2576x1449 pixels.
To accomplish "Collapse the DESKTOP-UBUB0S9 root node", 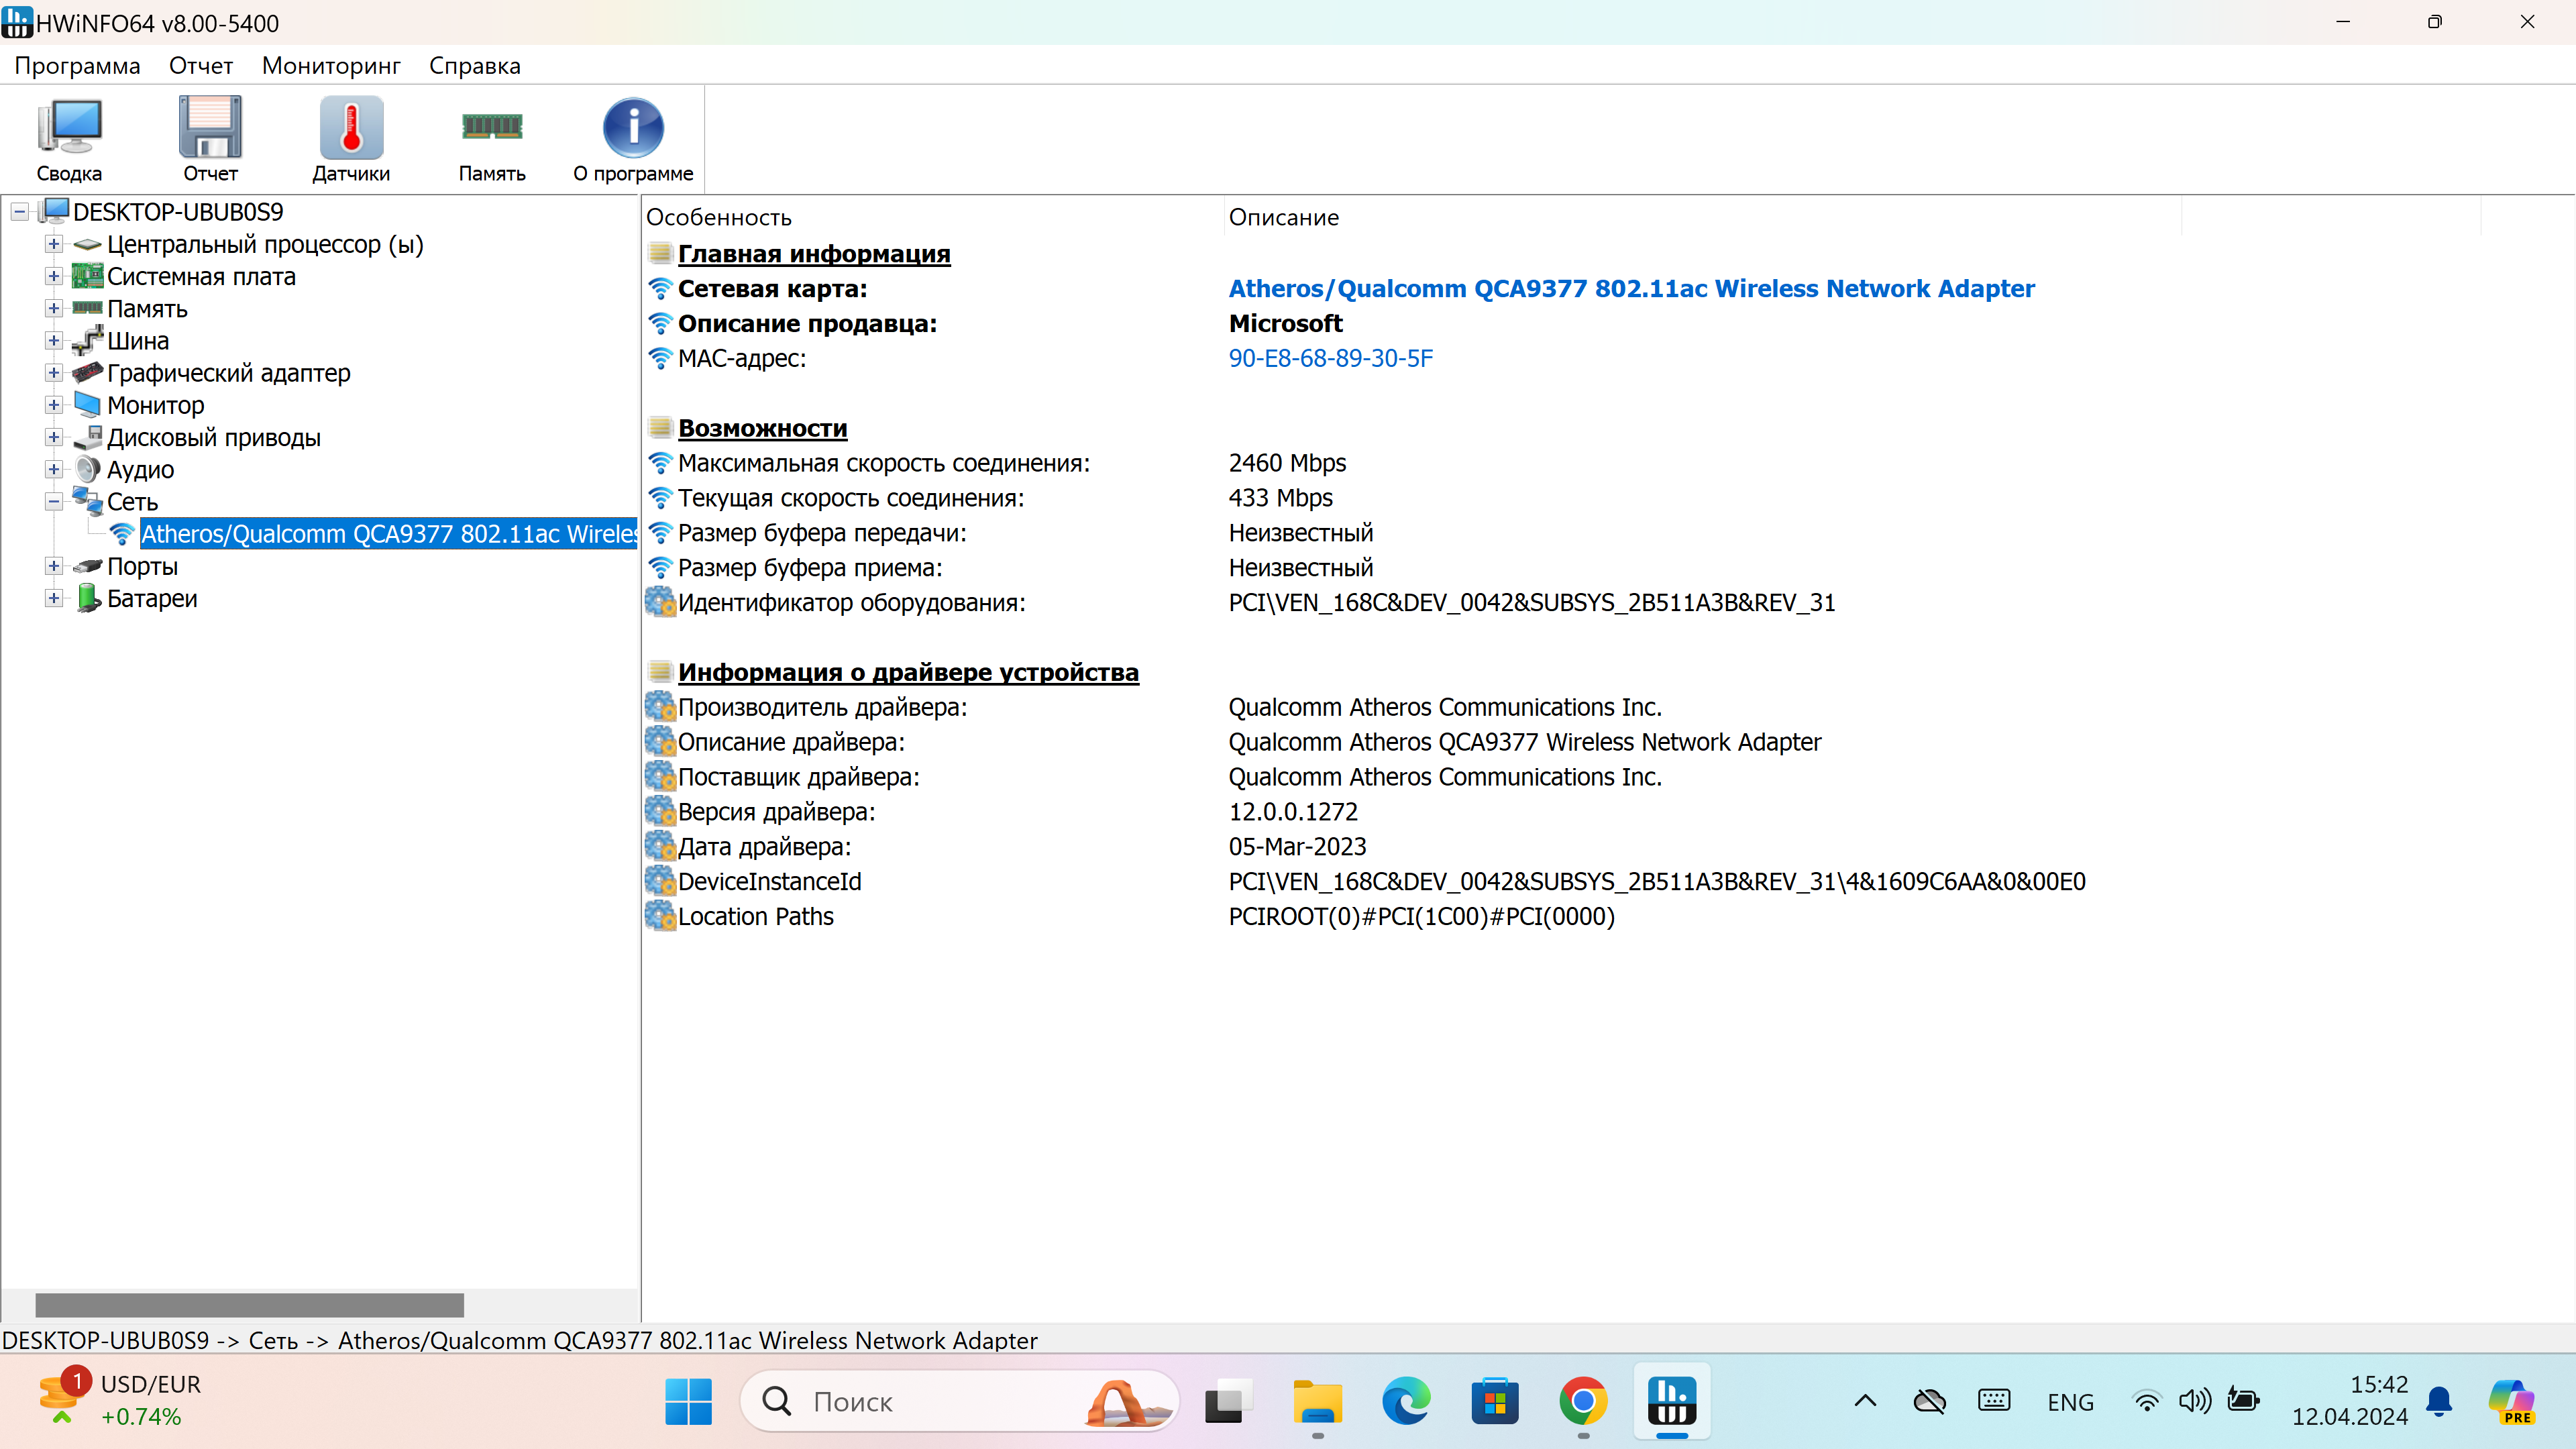I will pos(20,212).
